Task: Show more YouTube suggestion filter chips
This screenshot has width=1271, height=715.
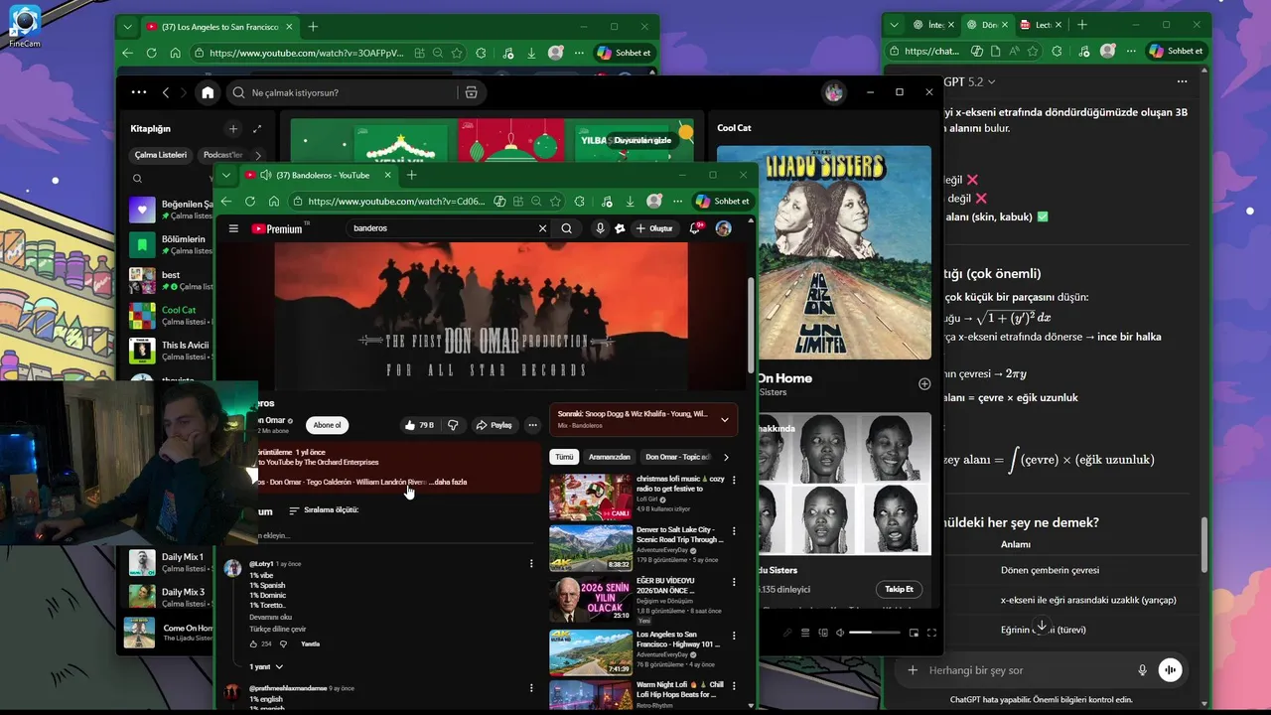Action: [x=726, y=457]
